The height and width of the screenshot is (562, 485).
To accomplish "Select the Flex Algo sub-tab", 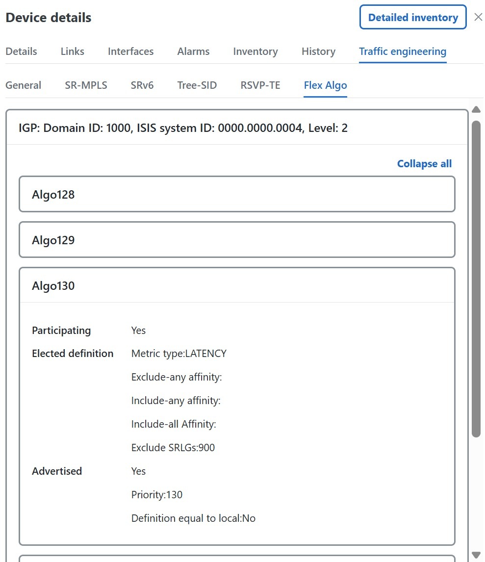I will 325,85.
